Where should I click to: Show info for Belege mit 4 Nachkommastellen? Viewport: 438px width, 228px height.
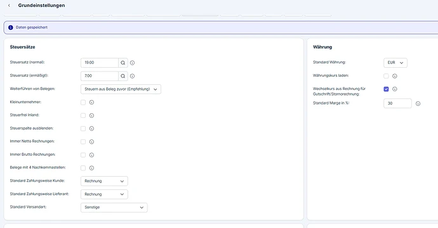[x=91, y=168]
